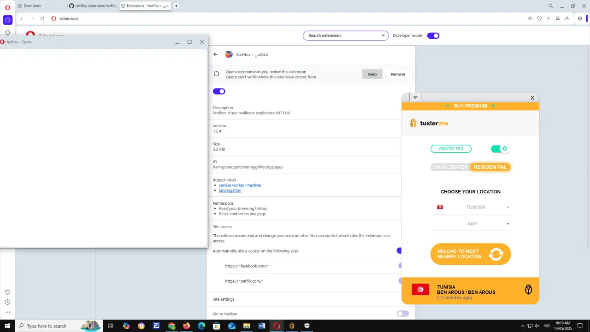590x332 pixels.
Task: Open File Explorer from the taskbar
Action: coord(247,326)
